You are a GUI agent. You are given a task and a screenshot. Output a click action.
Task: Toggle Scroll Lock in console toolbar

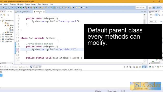137,67
